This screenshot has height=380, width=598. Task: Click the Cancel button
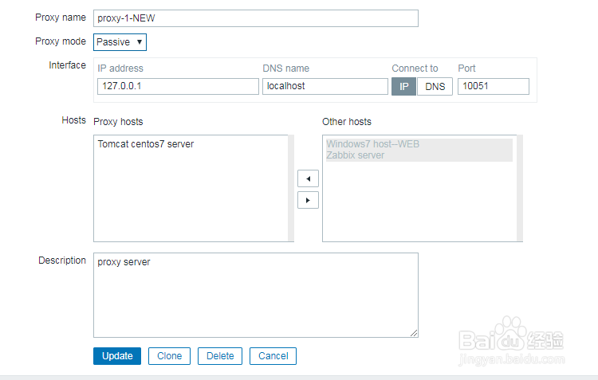coord(273,356)
